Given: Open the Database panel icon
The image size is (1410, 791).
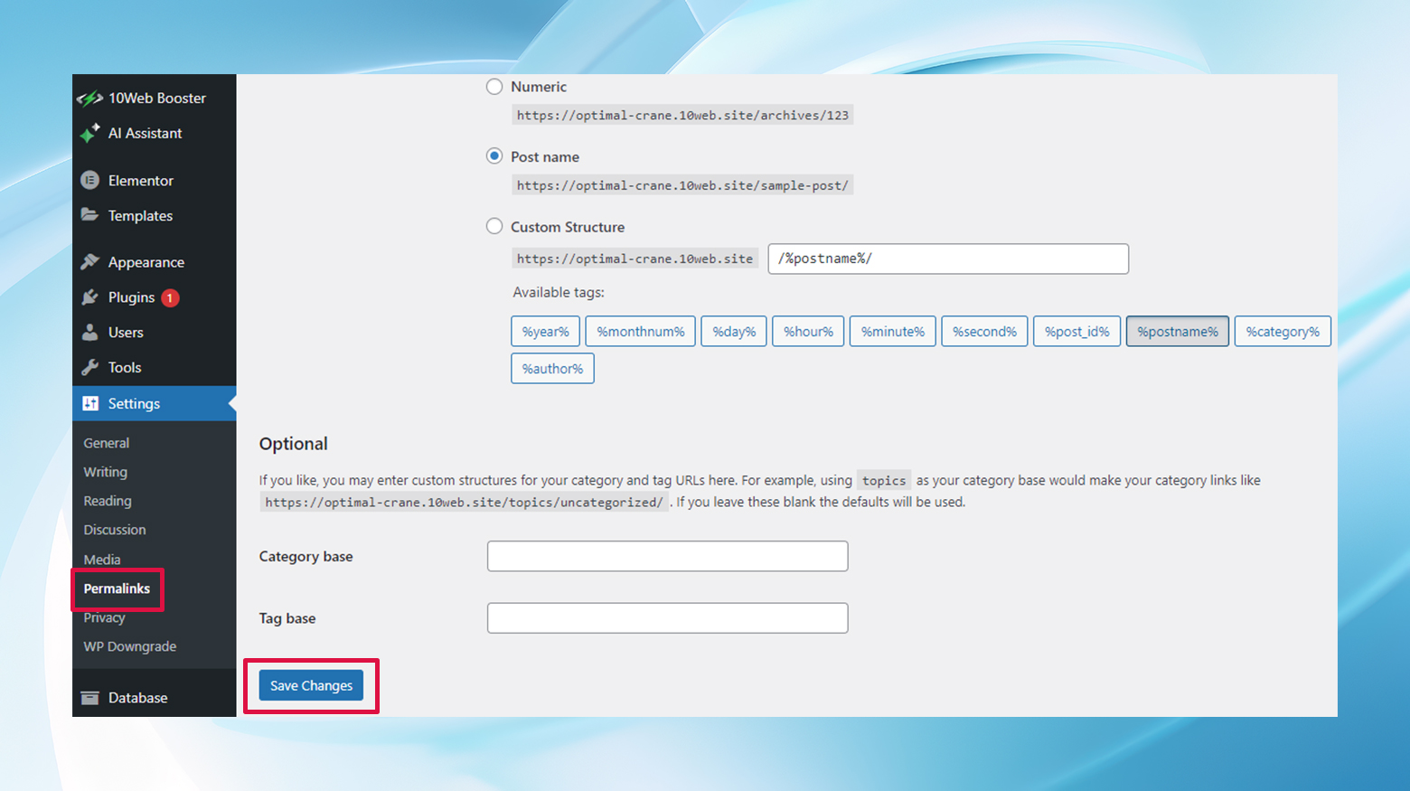Looking at the screenshot, I should pos(90,697).
